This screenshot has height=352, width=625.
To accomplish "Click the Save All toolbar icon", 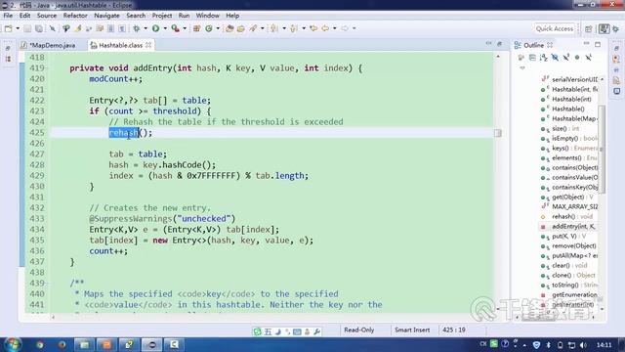I will pos(39,28).
